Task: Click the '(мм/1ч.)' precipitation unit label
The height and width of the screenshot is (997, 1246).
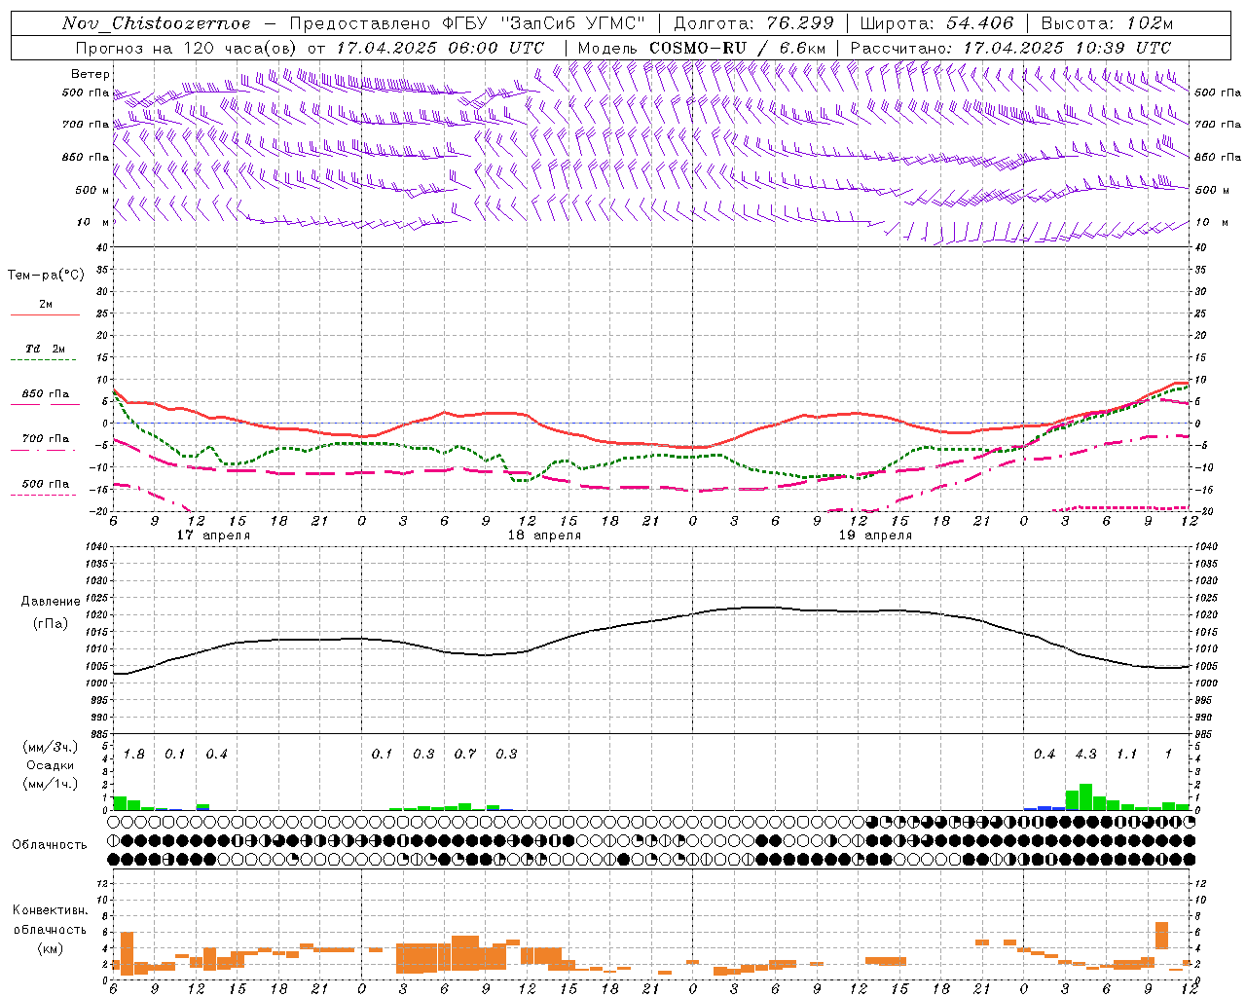Action: pyautogui.click(x=51, y=784)
